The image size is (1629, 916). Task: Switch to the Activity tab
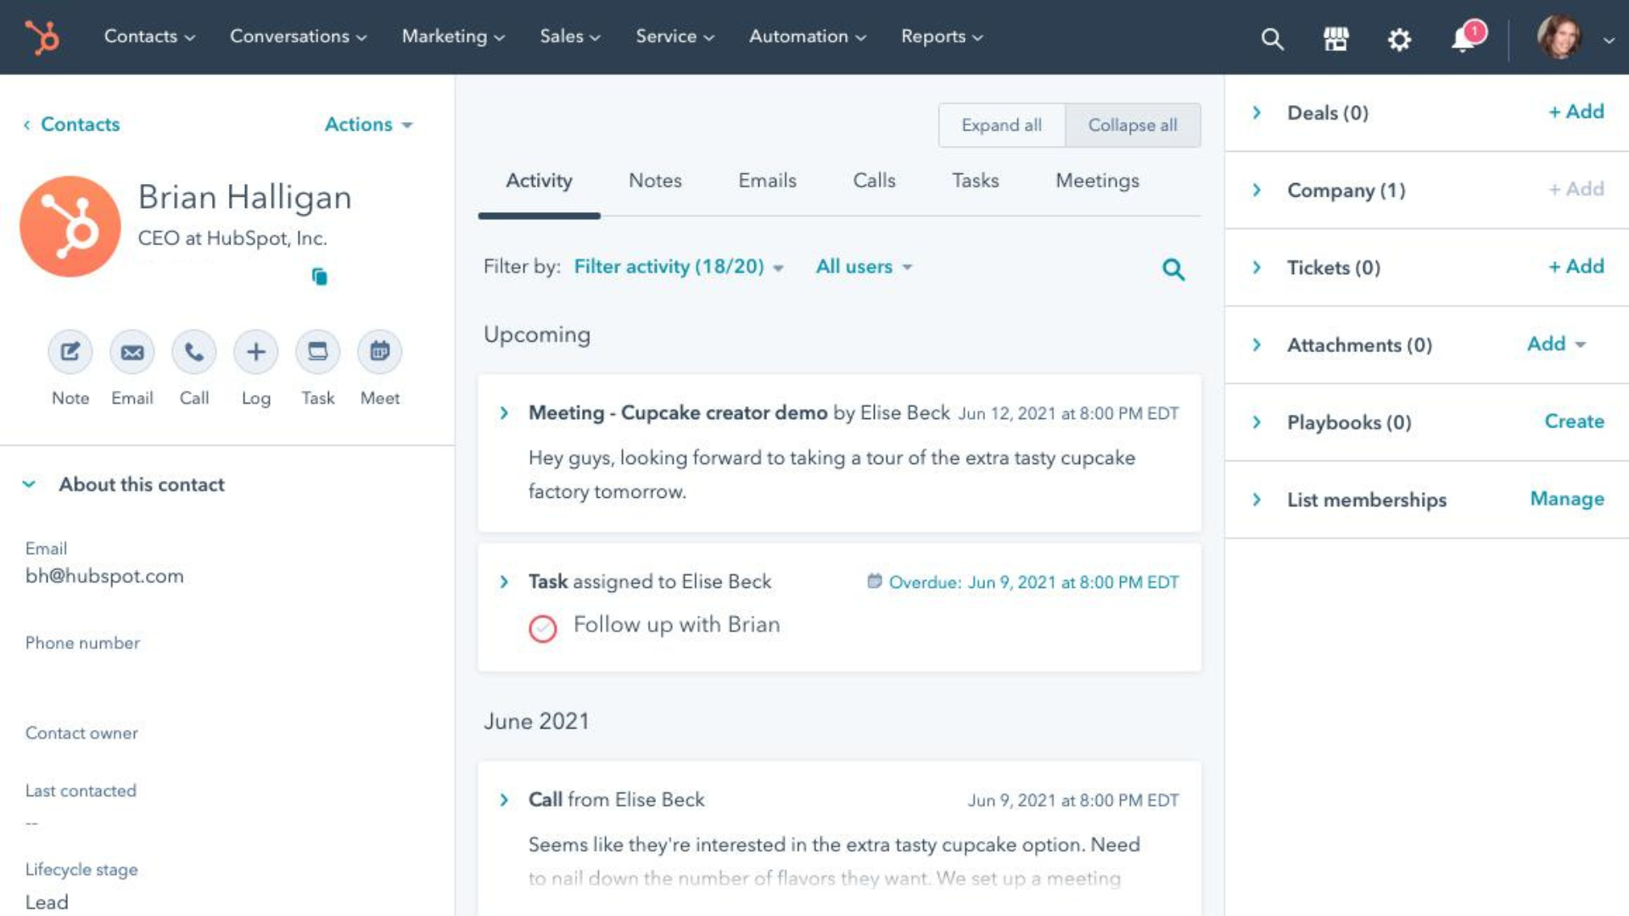[539, 181]
